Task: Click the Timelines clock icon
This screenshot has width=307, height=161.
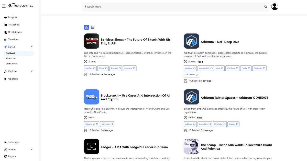Action: pyautogui.click(x=6, y=39)
